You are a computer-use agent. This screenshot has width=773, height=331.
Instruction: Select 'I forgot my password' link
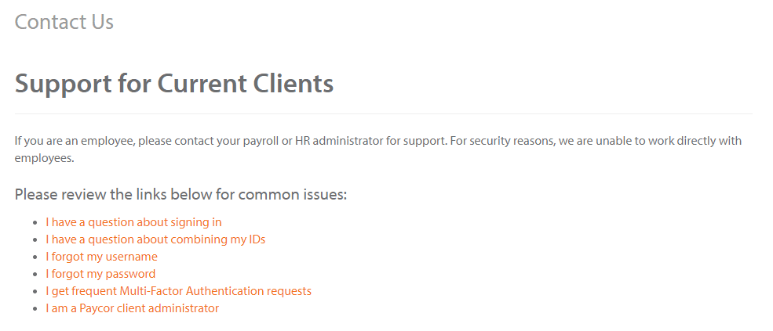[x=100, y=274]
